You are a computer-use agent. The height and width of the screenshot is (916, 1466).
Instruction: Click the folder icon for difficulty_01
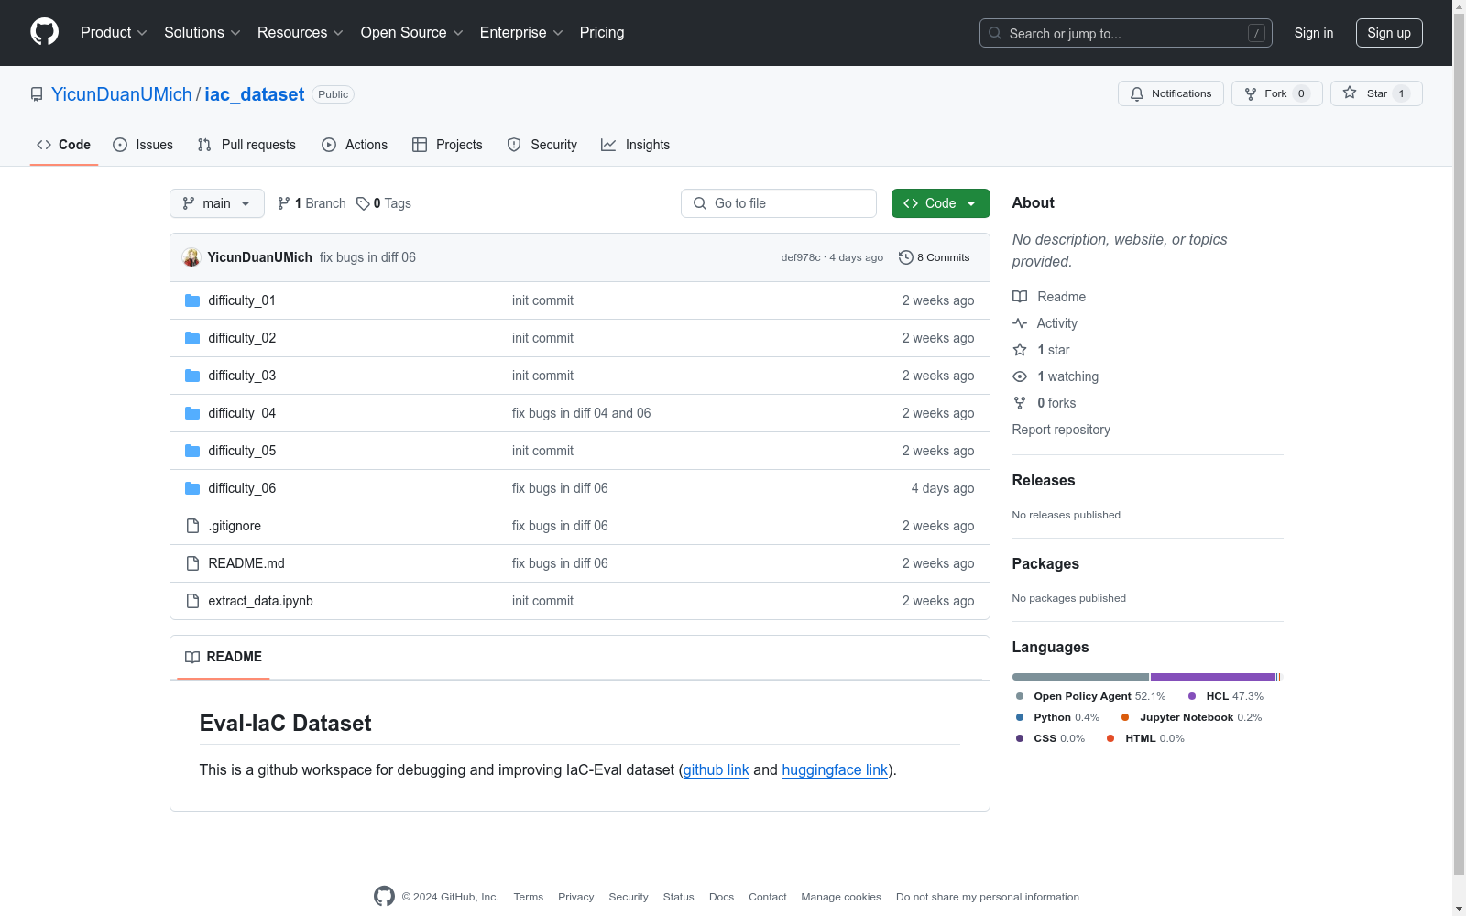192,300
